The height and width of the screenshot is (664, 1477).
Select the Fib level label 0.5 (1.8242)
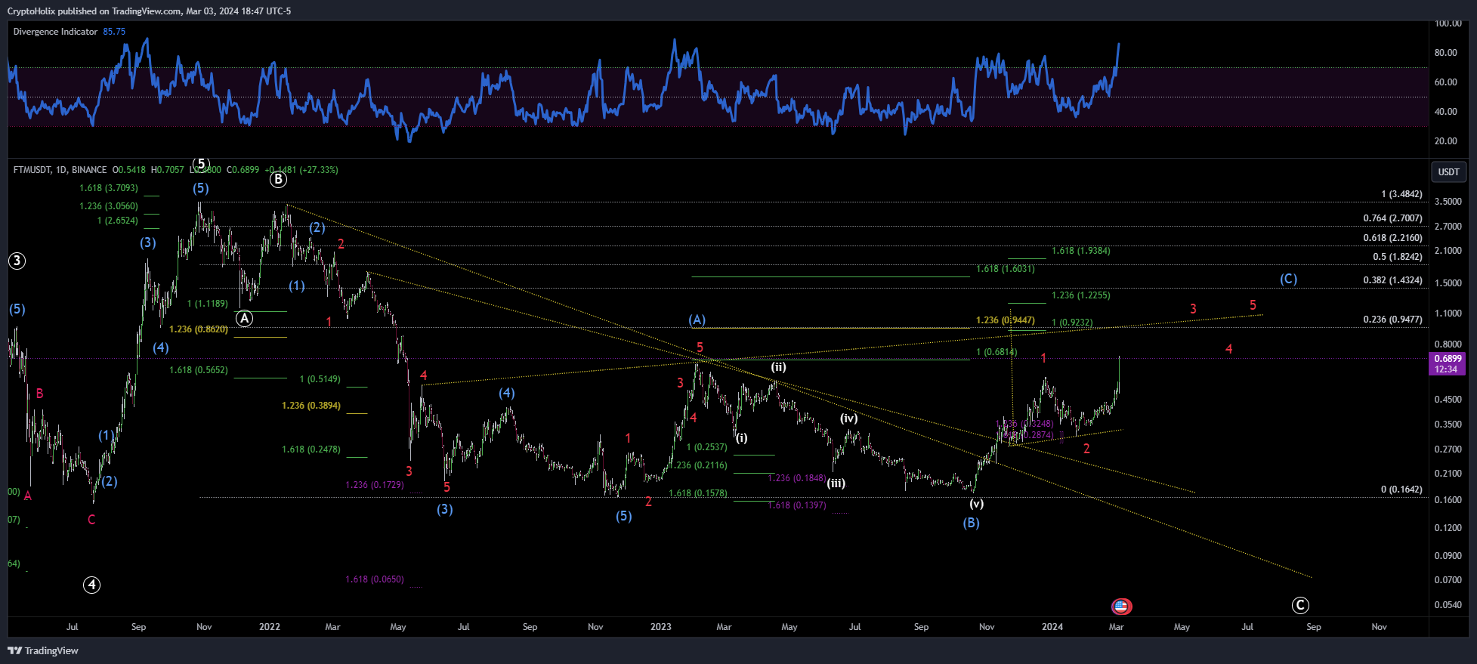(x=1397, y=257)
